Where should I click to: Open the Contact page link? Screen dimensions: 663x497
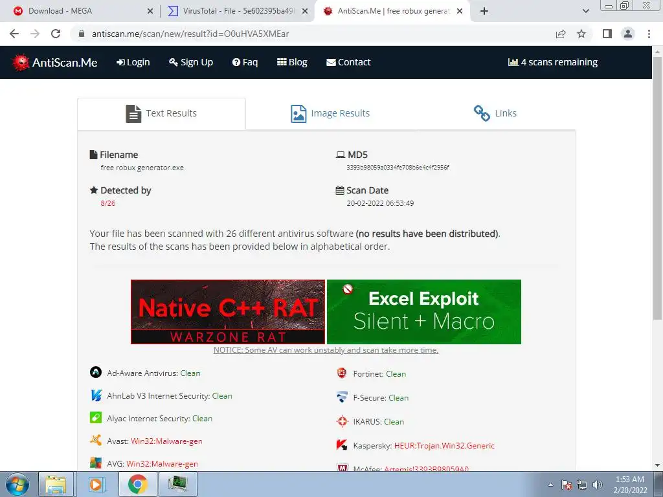[348, 62]
